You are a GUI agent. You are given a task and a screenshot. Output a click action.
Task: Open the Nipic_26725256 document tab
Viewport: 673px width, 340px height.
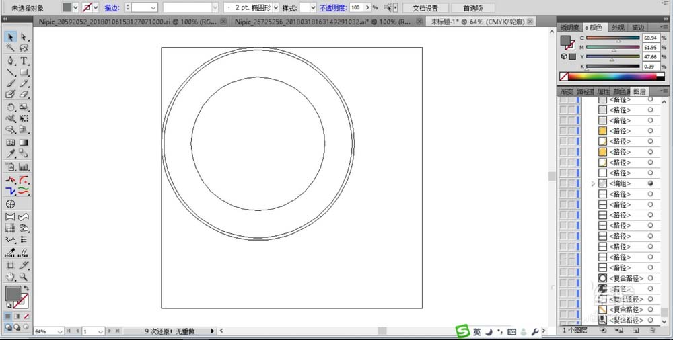(x=323, y=22)
